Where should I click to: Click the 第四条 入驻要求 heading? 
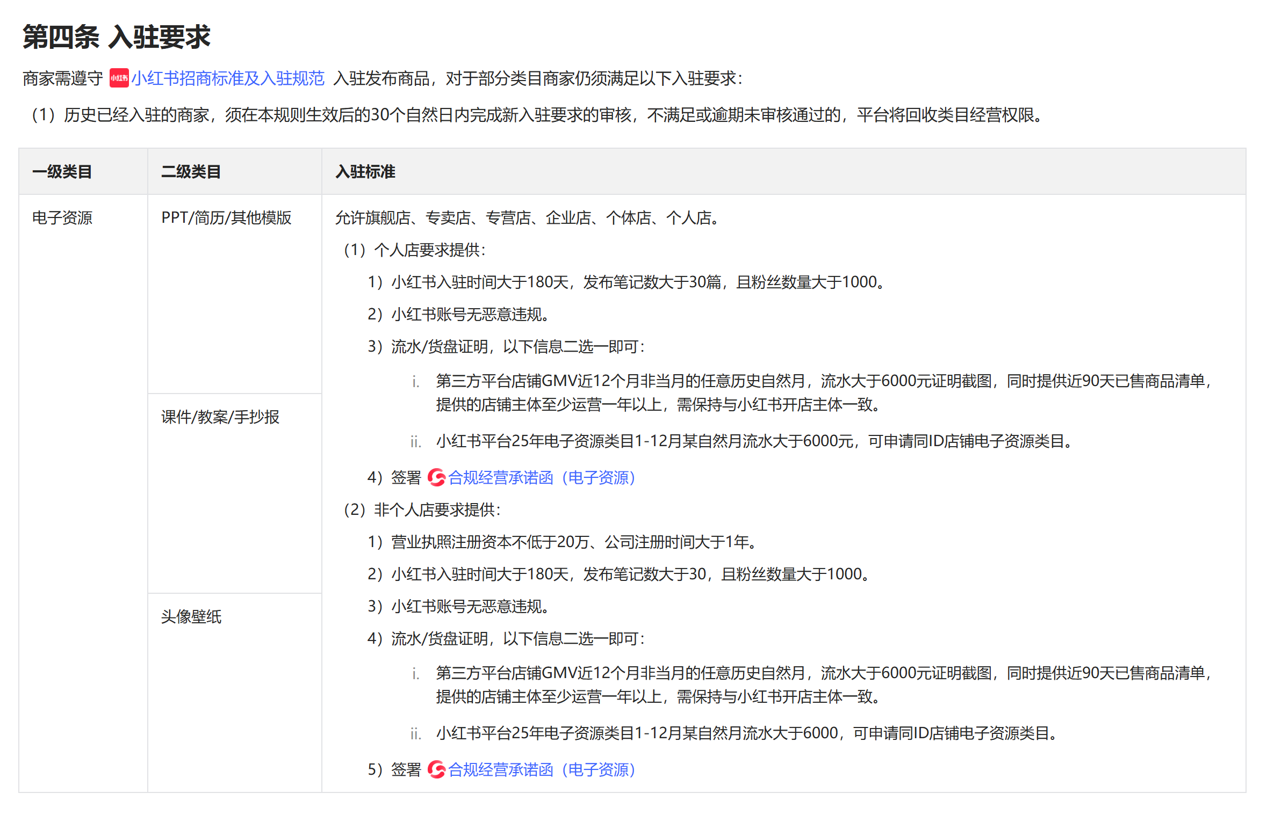click(x=116, y=37)
